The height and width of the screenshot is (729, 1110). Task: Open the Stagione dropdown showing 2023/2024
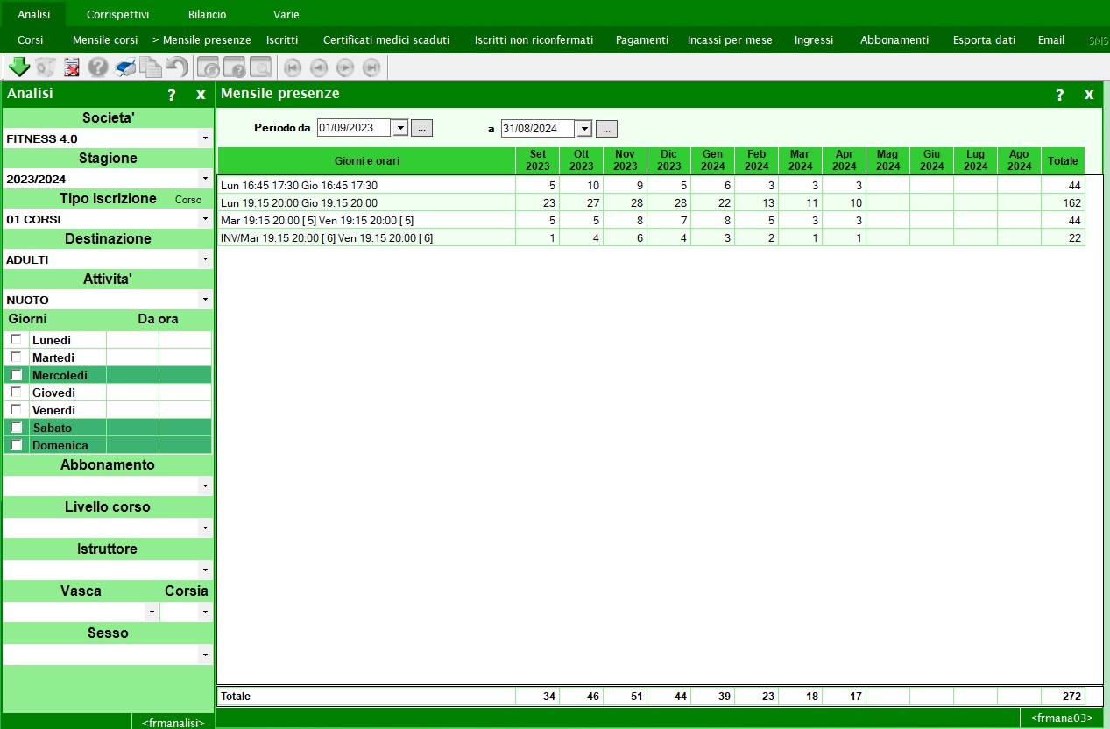(205, 179)
